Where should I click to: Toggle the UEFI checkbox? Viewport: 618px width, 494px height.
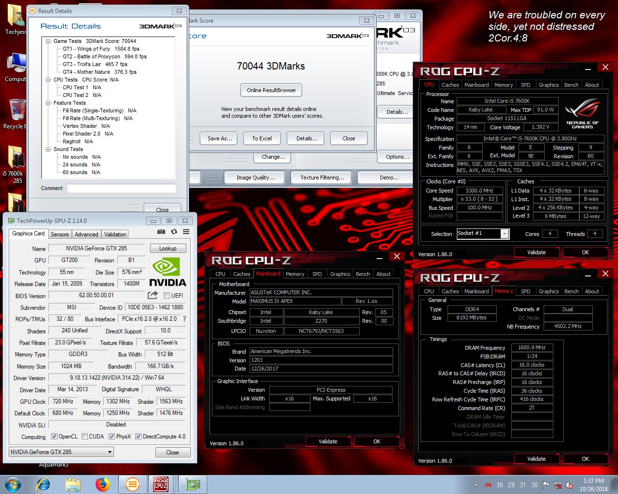pyautogui.click(x=167, y=296)
